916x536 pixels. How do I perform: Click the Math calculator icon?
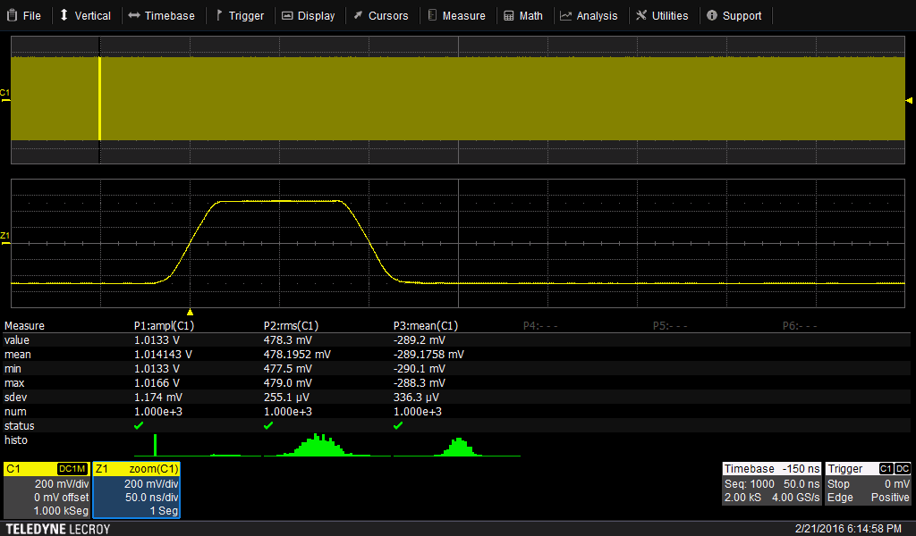(x=509, y=15)
